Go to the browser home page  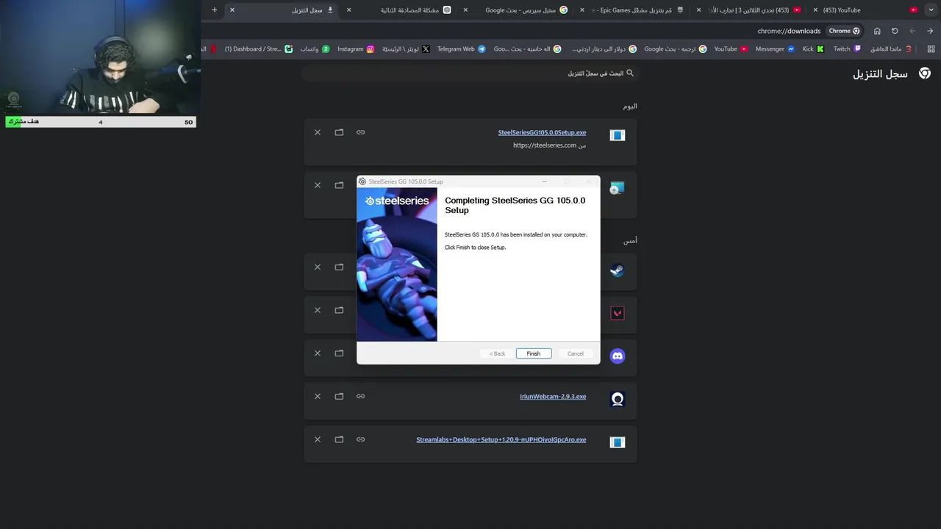point(877,31)
